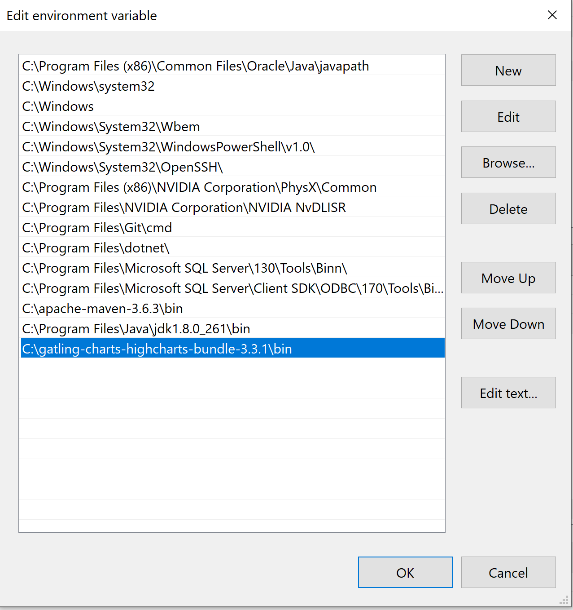Click the New button to add a path

[508, 71]
